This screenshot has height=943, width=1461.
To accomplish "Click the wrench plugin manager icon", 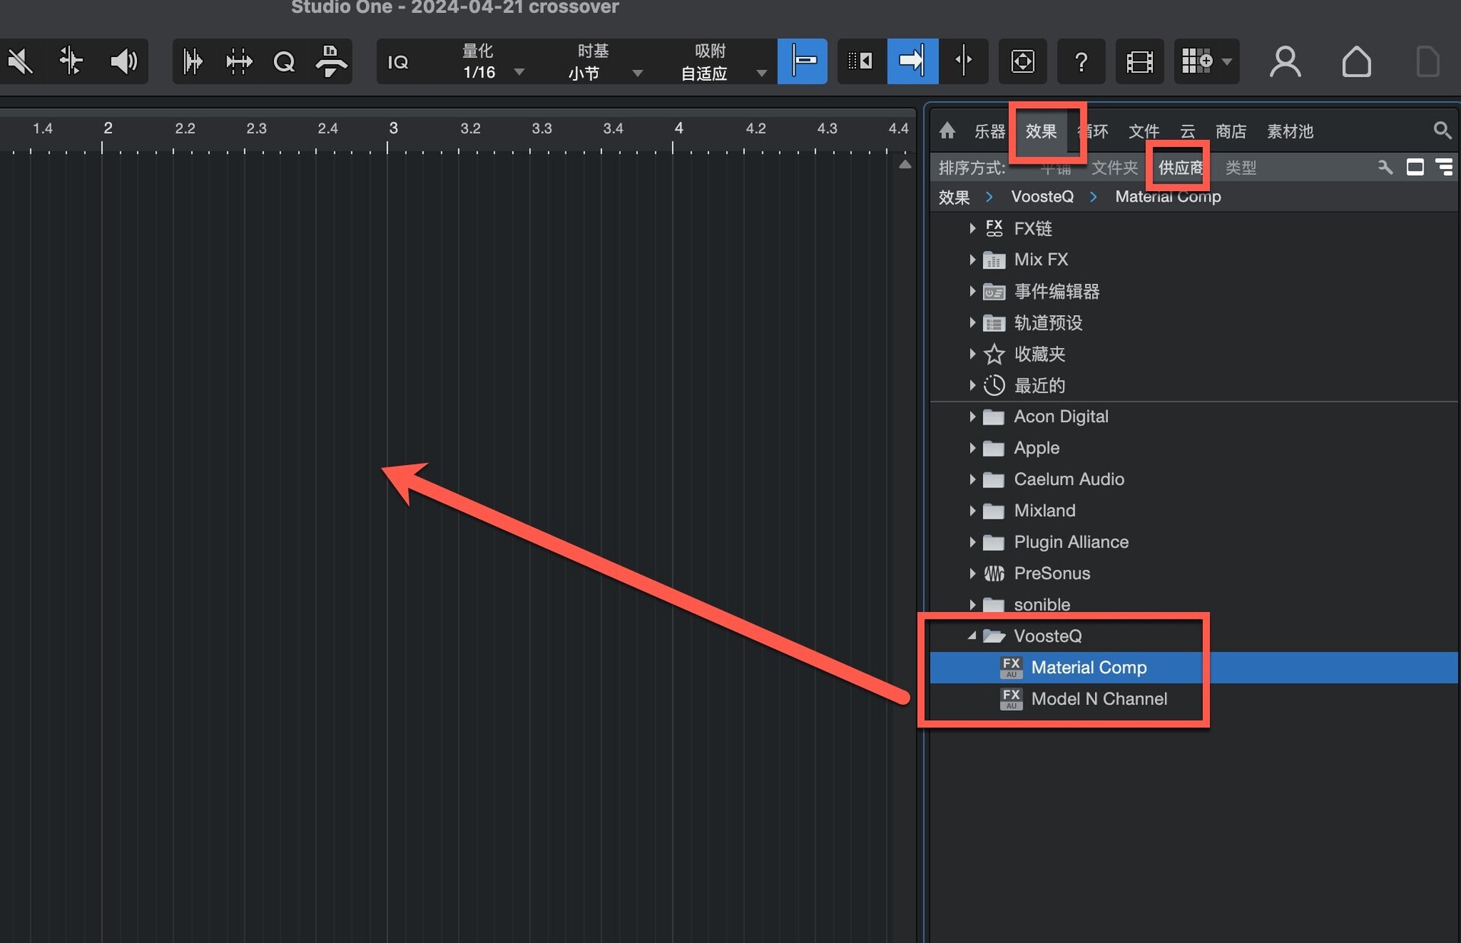I will pos(1385,167).
